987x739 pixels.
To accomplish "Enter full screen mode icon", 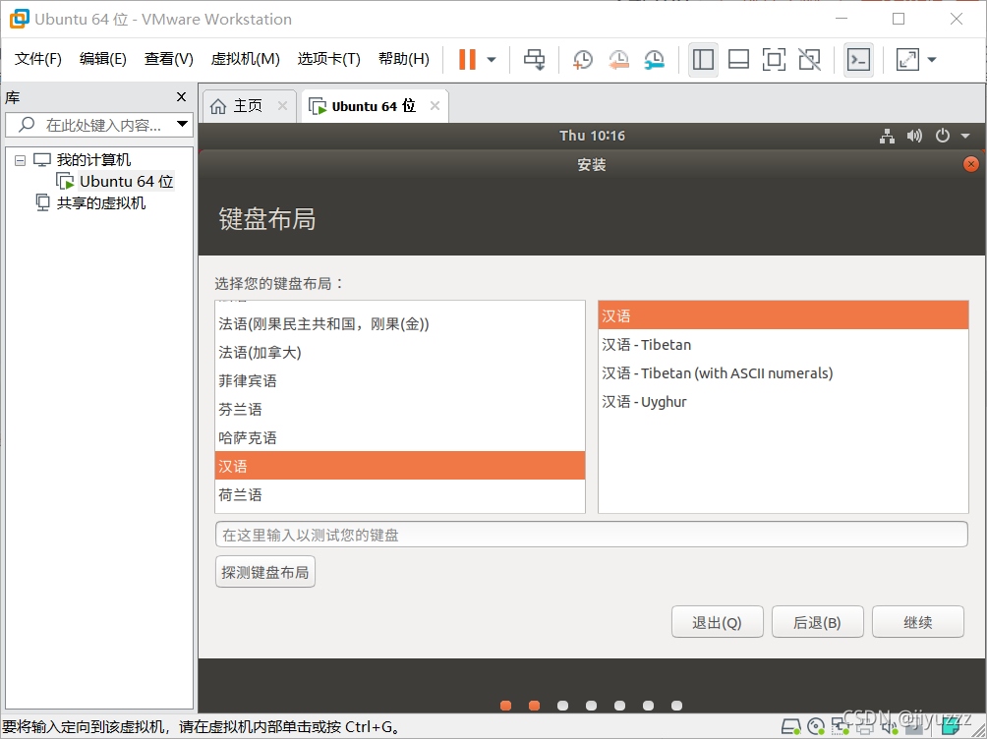I will pos(774,60).
